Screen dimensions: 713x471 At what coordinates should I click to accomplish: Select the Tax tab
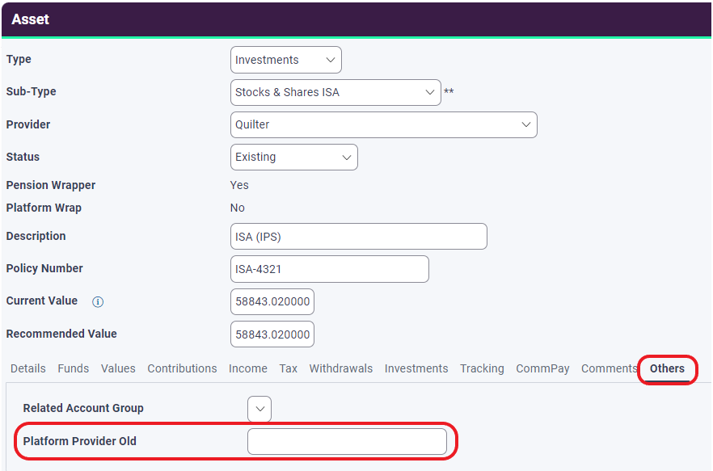click(x=289, y=368)
